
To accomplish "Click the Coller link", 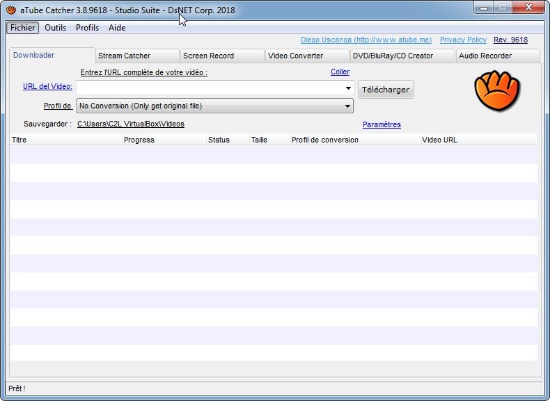I will point(340,72).
